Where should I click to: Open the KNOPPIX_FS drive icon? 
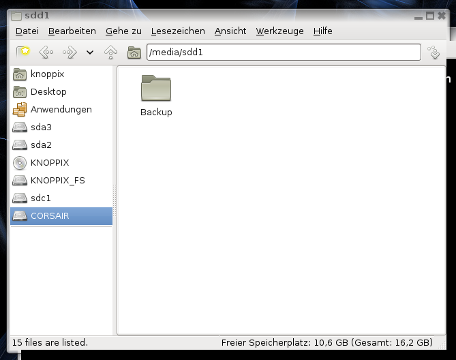(20, 181)
